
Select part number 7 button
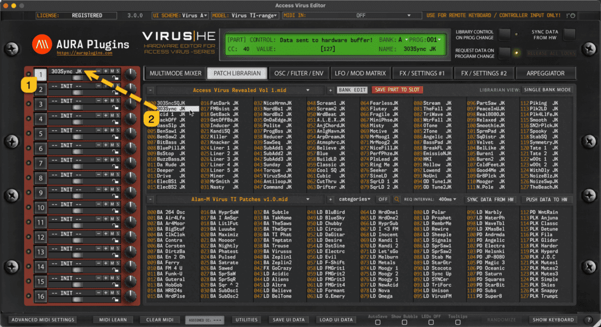tap(40, 163)
